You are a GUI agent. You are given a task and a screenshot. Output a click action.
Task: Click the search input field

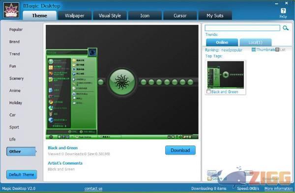(x=242, y=28)
